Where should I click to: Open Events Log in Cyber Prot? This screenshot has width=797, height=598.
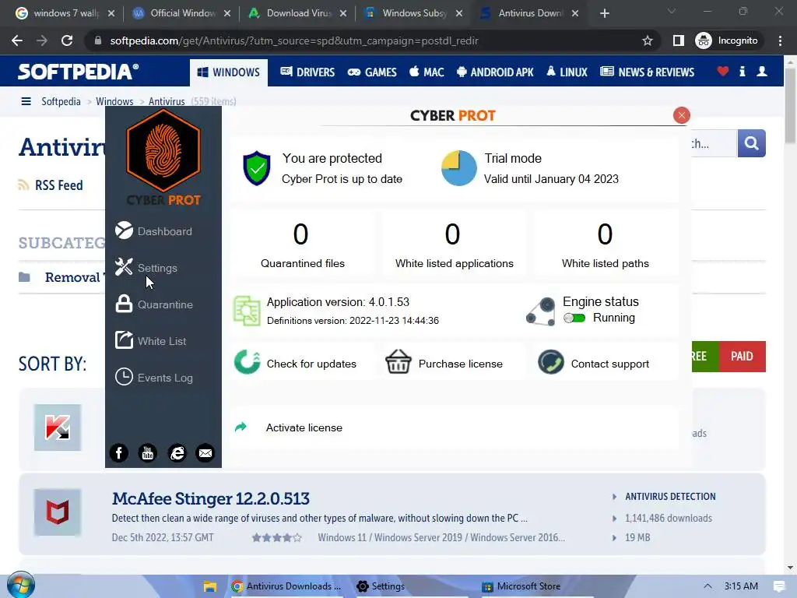(153, 378)
